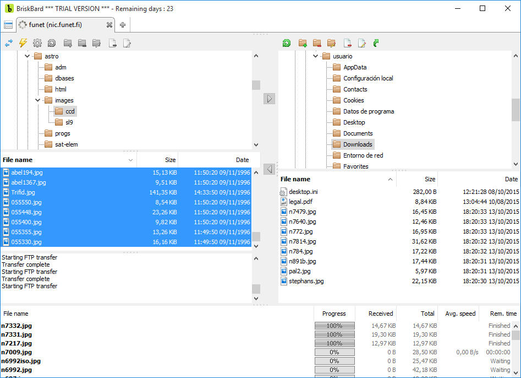The height and width of the screenshot is (378, 521).
Task: Create a new local folder
Action: tap(303, 43)
